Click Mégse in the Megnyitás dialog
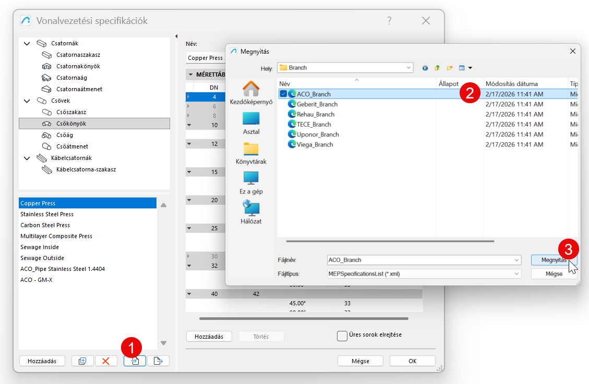Screen dimensions: 589x384 [554, 274]
